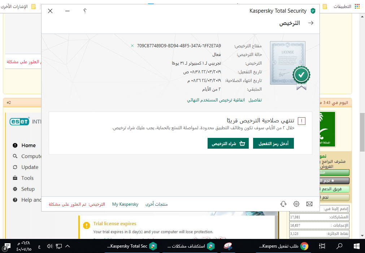This screenshot has width=365, height=253.
Task: Click شراء الترخيص purchase button
Action: tap(228, 143)
